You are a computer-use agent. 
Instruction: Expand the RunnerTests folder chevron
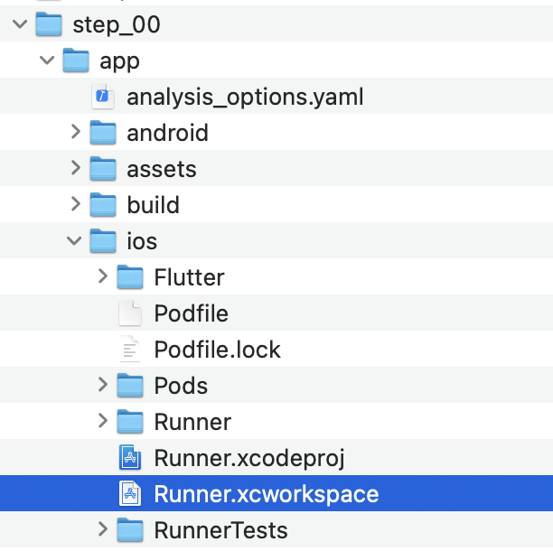(x=104, y=529)
